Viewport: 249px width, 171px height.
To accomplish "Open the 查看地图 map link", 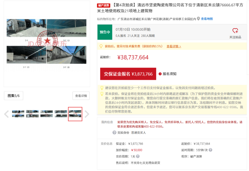I will 207,19.
